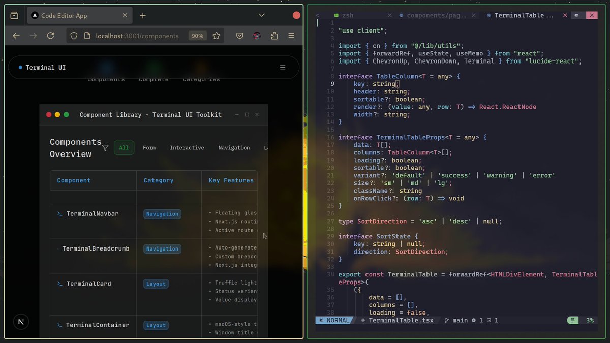Open the Next.js dev tools N badge

coord(21,322)
